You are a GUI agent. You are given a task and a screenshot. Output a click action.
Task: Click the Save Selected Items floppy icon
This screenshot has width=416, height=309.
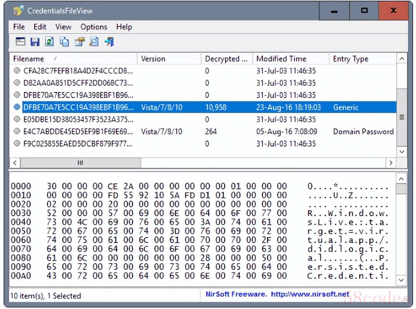pyautogui.click(x=35, y=42)
